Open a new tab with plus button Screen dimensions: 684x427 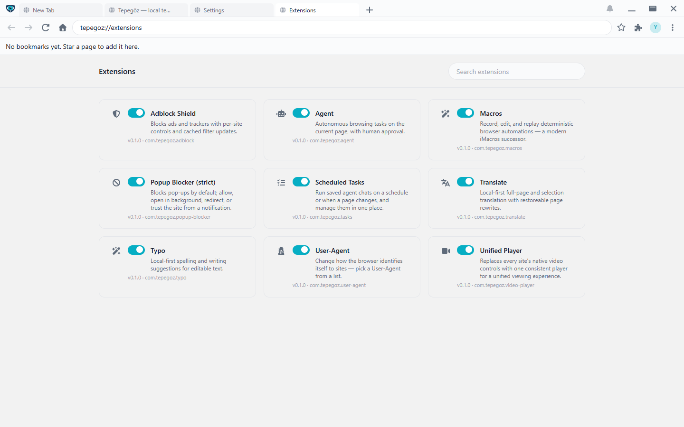370,10
